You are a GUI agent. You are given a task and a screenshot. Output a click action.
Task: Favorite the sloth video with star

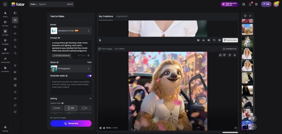pos(230,55)
